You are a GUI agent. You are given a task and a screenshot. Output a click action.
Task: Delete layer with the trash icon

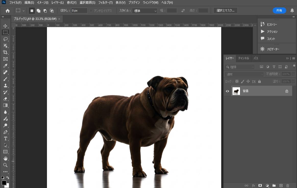[x=288, y=185]
